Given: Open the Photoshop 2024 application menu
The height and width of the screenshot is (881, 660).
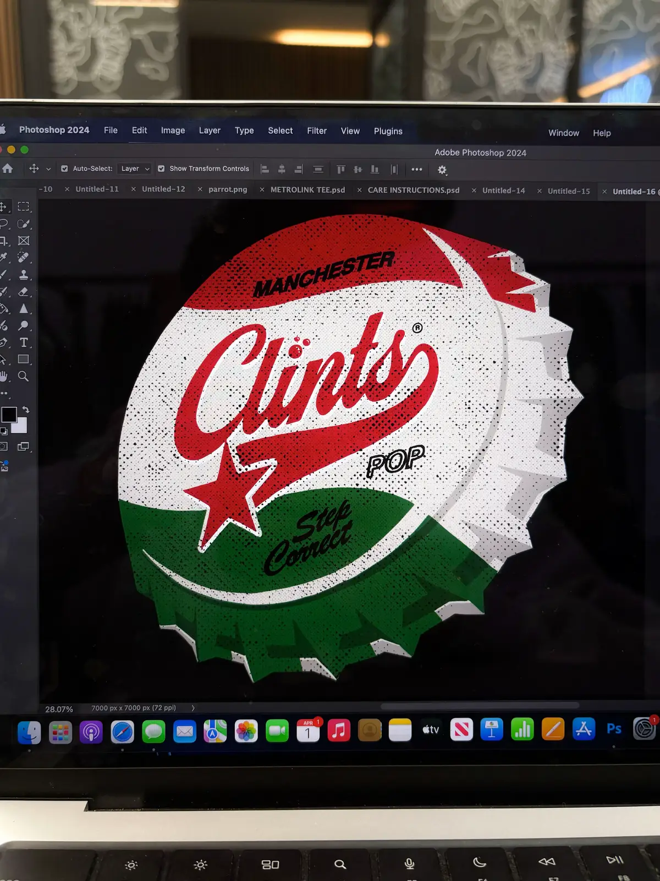Looking at the screenshot, I should tap(54, 130).
